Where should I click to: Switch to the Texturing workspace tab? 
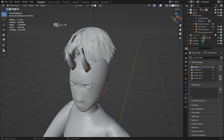pos(66,2)
